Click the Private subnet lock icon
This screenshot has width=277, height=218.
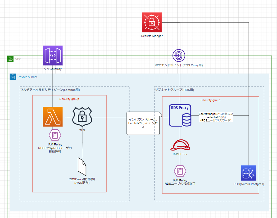pos(13,77)
